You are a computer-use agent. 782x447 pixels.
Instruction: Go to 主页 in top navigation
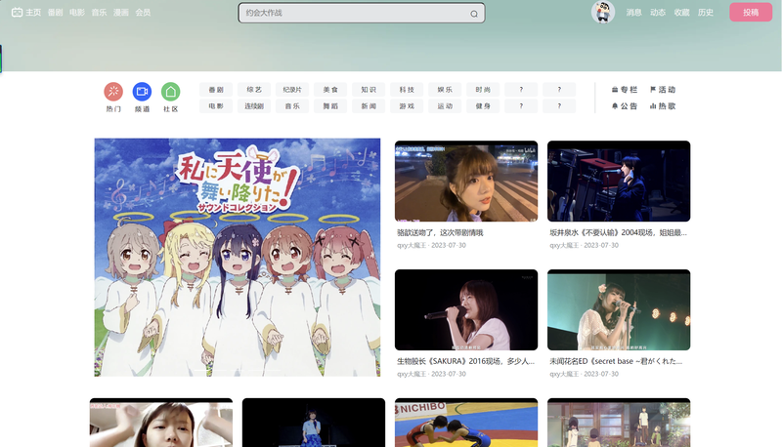[33, 13]
